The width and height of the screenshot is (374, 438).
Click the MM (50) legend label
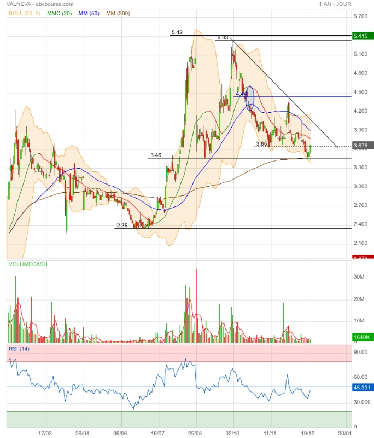tap(89, 13)
